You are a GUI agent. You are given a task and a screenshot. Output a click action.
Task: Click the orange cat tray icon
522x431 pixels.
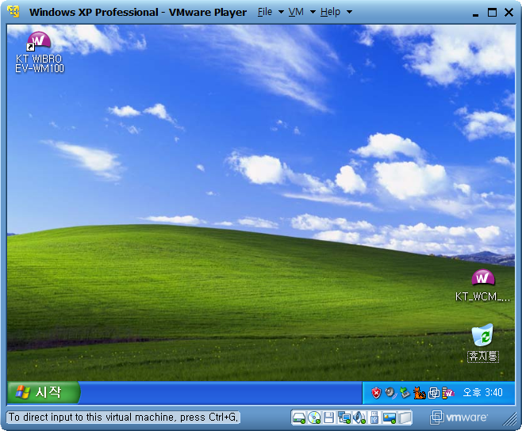click(x=420, y=393)
